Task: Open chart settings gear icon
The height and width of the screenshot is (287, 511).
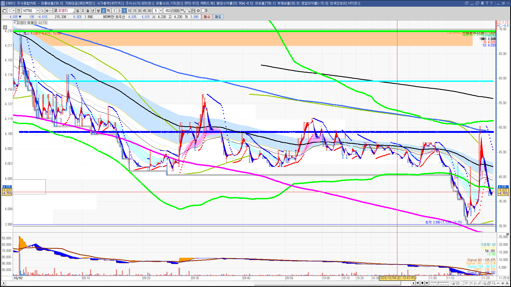Action: [x=198, y=11]
